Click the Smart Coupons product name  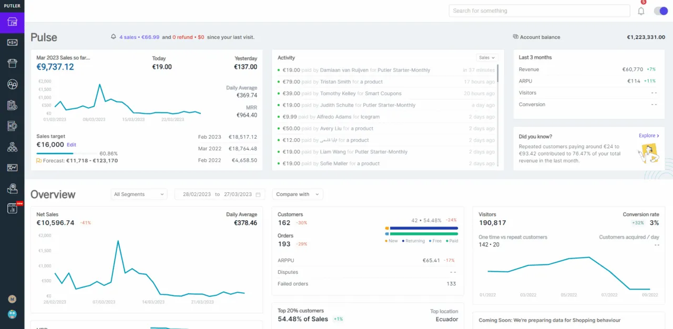click(x=383, y=94)
